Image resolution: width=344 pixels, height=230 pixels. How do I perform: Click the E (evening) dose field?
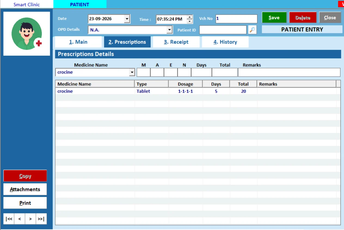point(171,72)
